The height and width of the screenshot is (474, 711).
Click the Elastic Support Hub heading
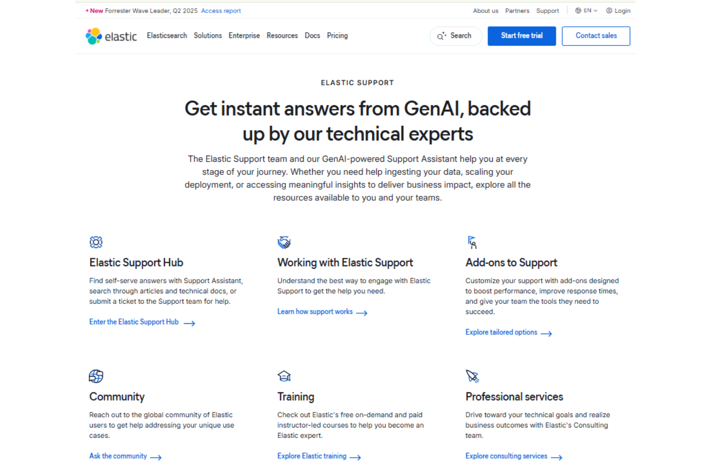[136, 263]
